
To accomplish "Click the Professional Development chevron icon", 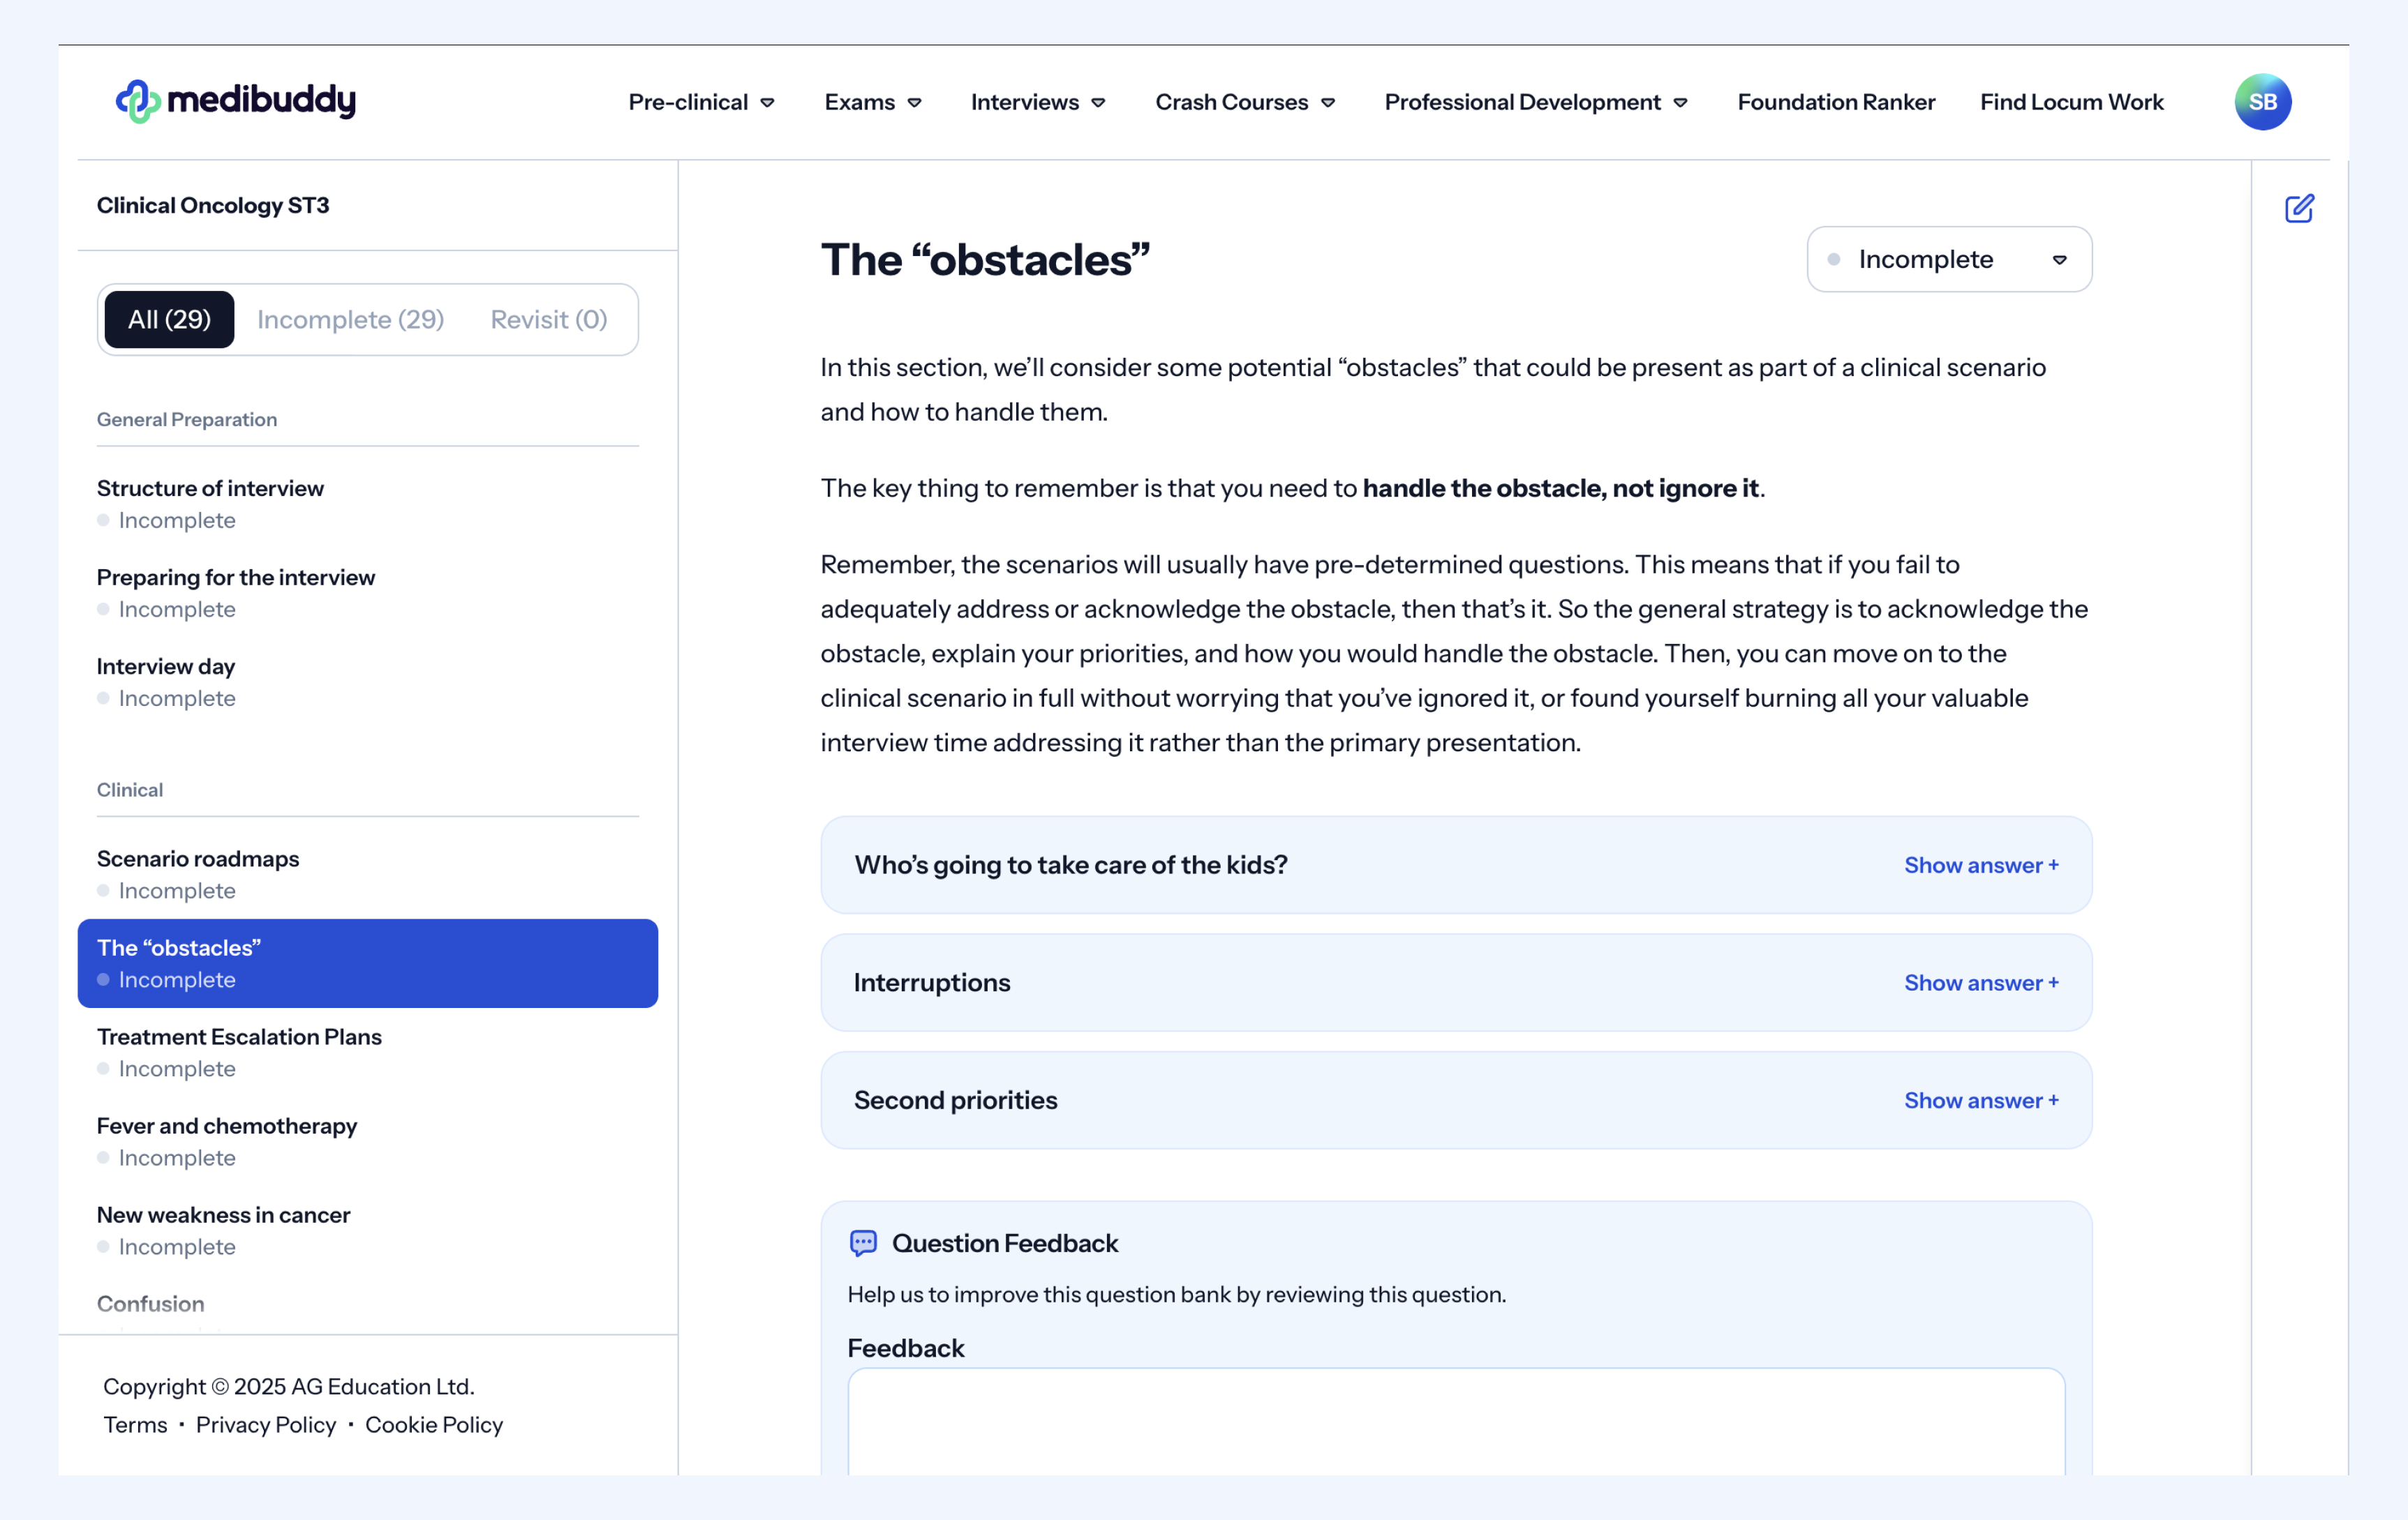I will [1680, 103].
